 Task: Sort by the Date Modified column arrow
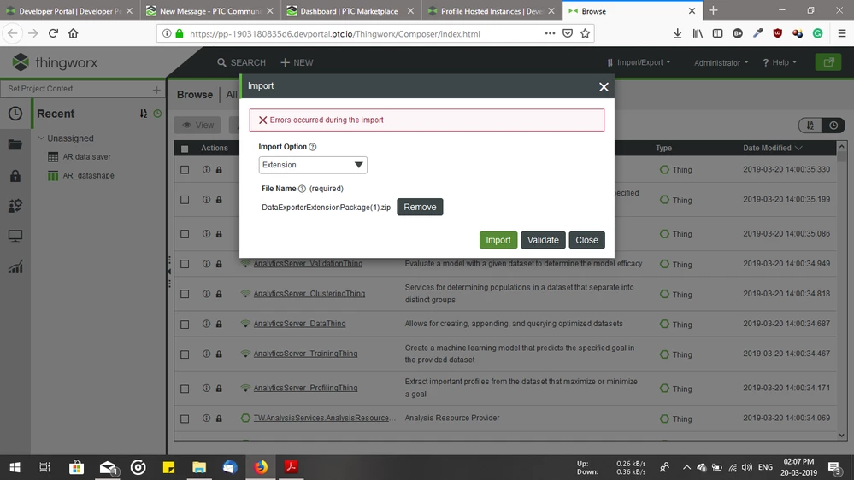798,148
